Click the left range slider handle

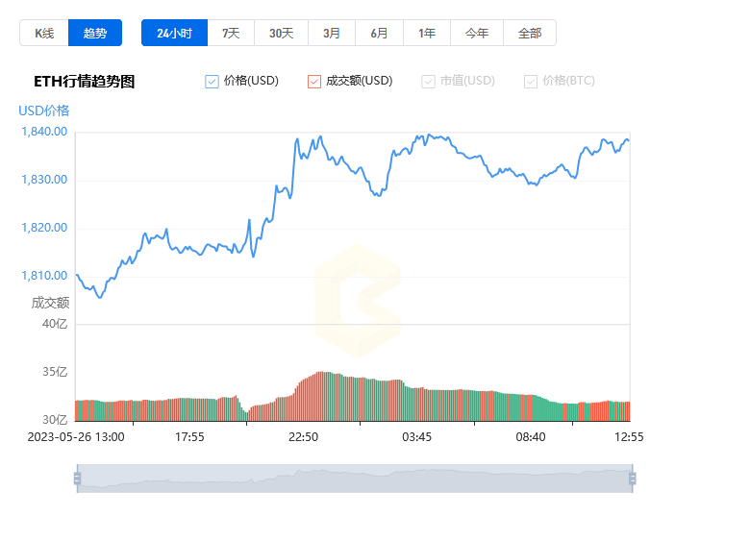click(78, 479)
